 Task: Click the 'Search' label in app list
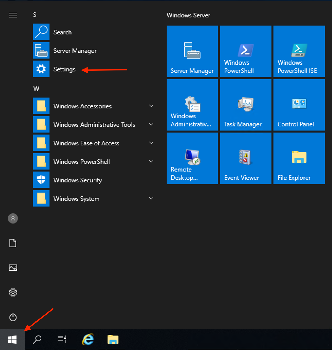[x=62, y=32]
